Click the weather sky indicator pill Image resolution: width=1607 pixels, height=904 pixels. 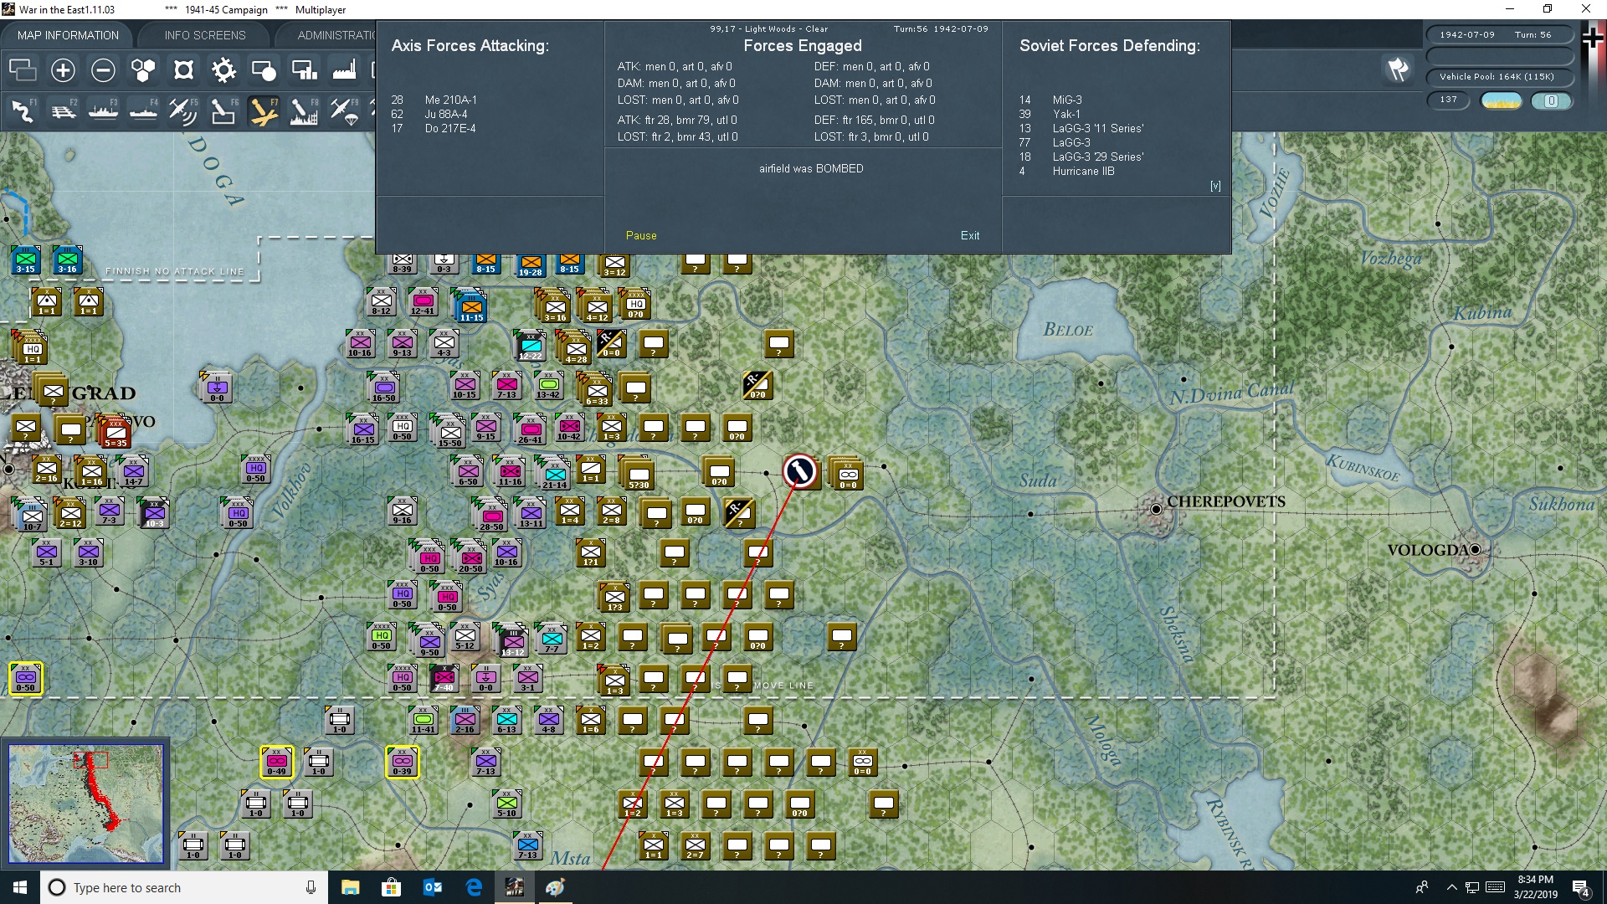coord(1501,100)
